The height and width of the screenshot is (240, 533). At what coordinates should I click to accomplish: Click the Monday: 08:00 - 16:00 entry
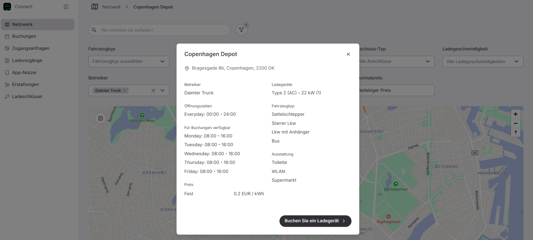tap(208, 136)
